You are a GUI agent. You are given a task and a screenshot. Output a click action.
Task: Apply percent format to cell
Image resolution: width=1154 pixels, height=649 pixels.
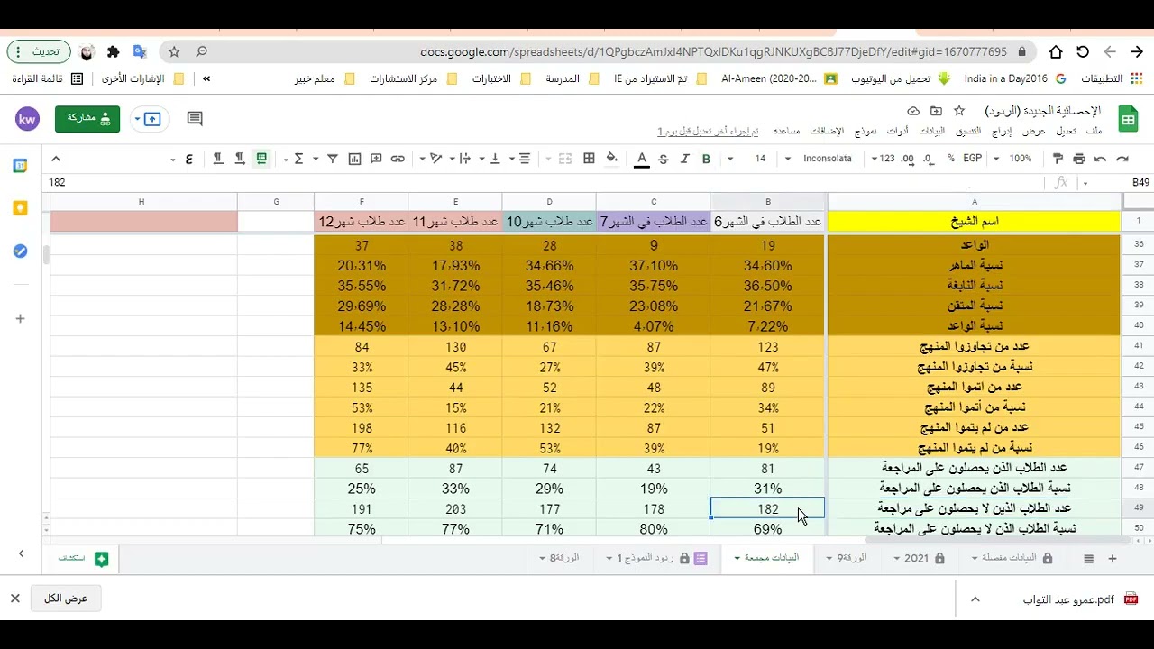tap(951, 159)
